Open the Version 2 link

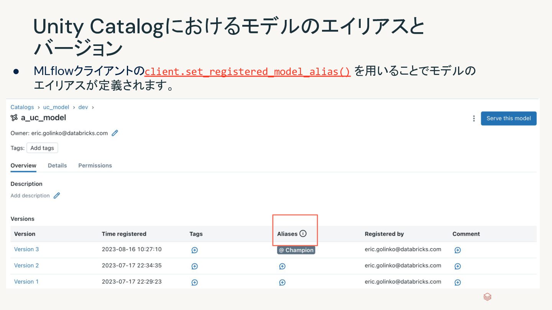point(26,265)
